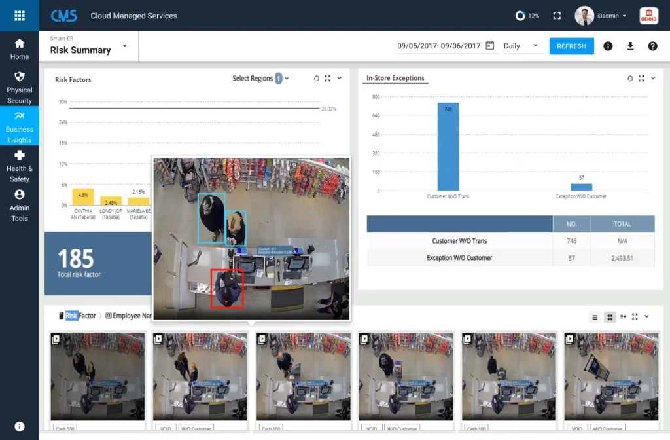Screen dimensions: 670x440
Task: Expand In-Store Exceptions chart to fullscreen
Action: click(x=642, y=78)
